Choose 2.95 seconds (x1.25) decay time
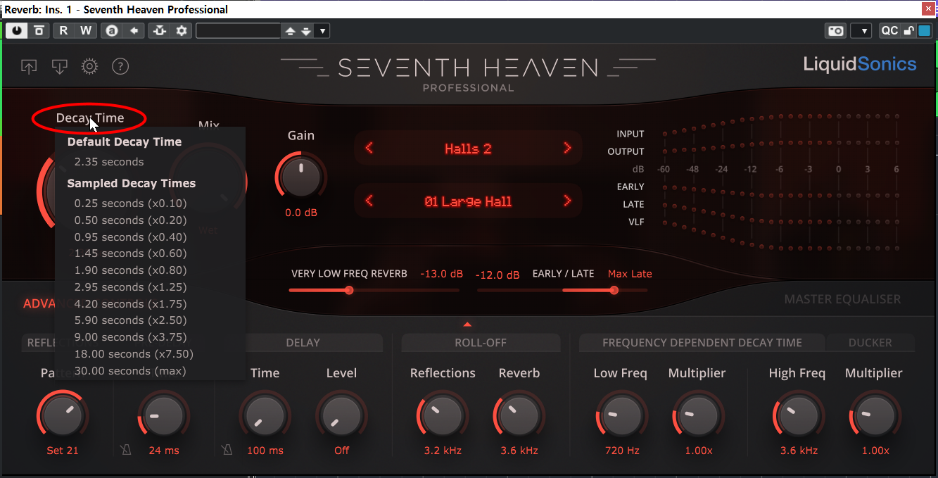This screenshot has height=478, width=938. tap(131, 287)
